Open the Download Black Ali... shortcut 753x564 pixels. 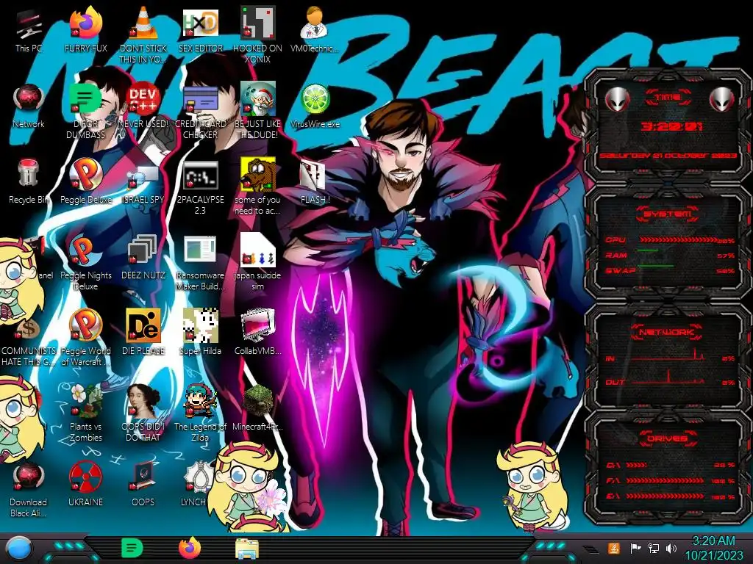click(29, 490)
